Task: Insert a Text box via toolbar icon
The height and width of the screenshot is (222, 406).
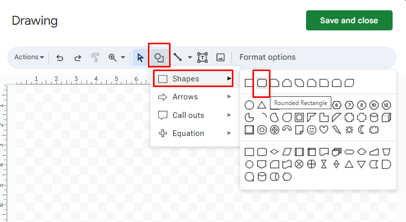Action: 202,58
